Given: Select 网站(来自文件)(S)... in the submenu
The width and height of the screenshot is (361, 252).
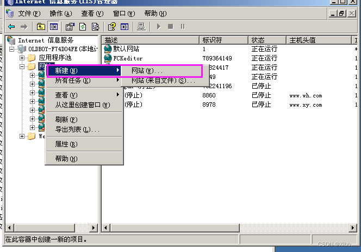Looking at the screenshot, I should tap(165, 81).
